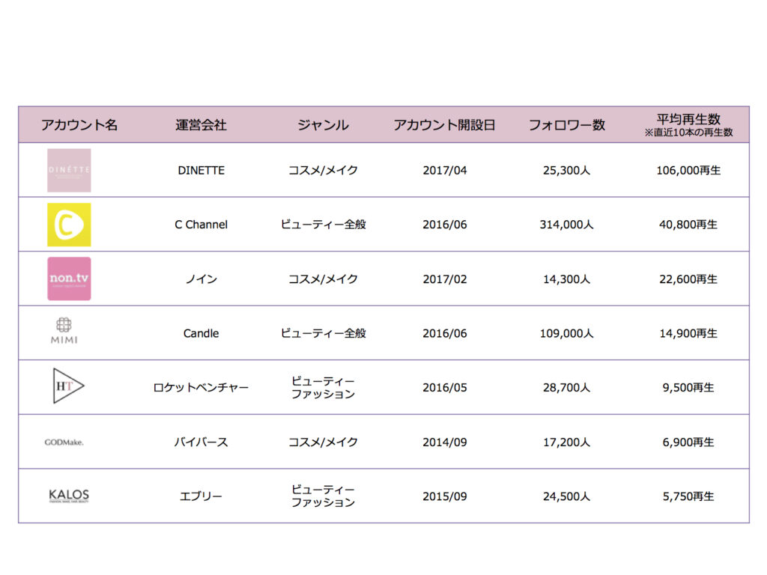Viewport: 767px width, 575px height.
Task: Click ビューティー ファッション genre in ロケットベンチャー row
Action: pyautogui.click(x=323, y=387)
